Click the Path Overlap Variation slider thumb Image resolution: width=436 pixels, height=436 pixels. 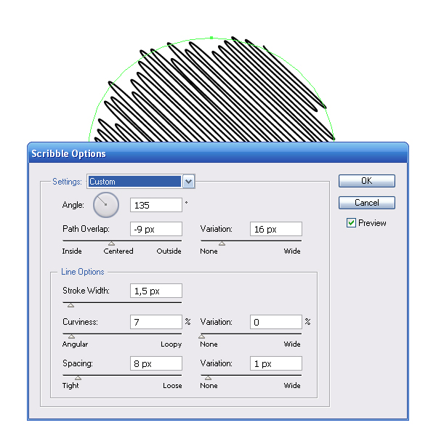[x=222, y=243]
